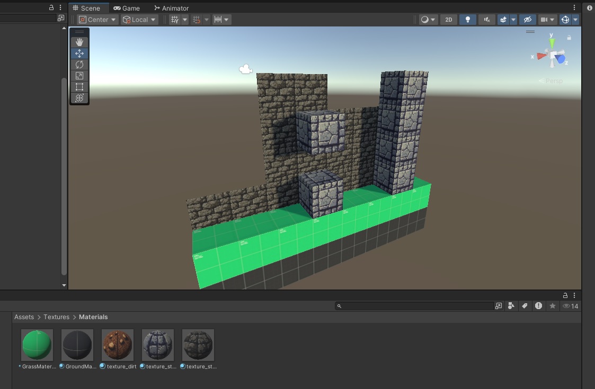The image size is (595, 389).
Task: Click the snap increment icon
Action: click(x=218, y=20)
